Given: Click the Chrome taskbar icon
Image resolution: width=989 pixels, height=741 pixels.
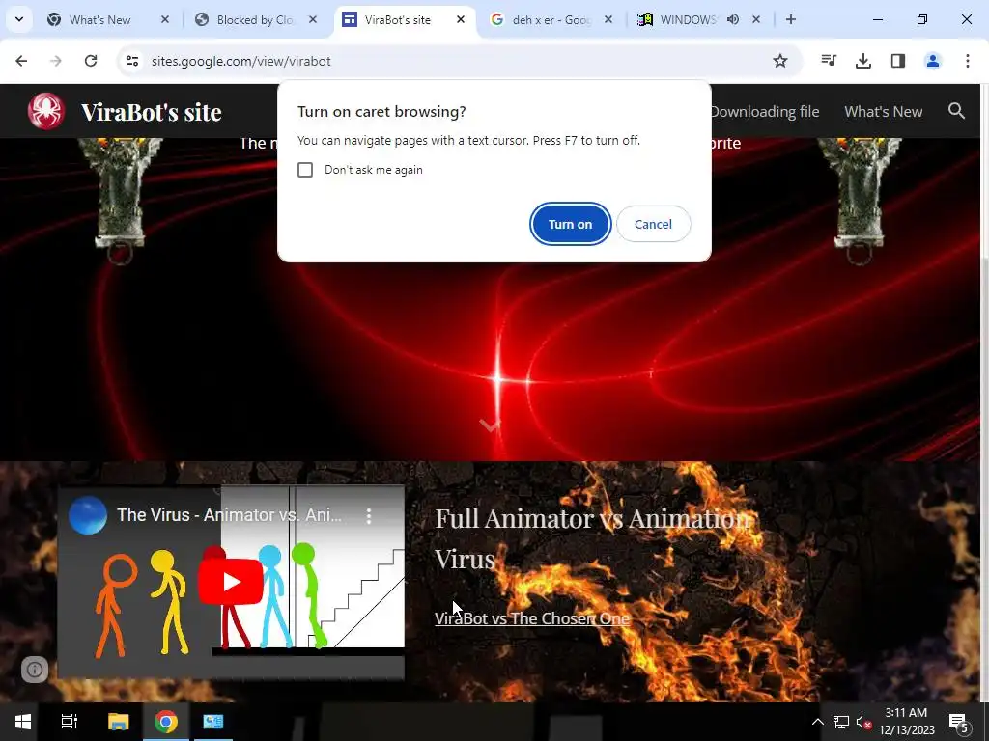Looking at the screenshot, I should 166,722.
